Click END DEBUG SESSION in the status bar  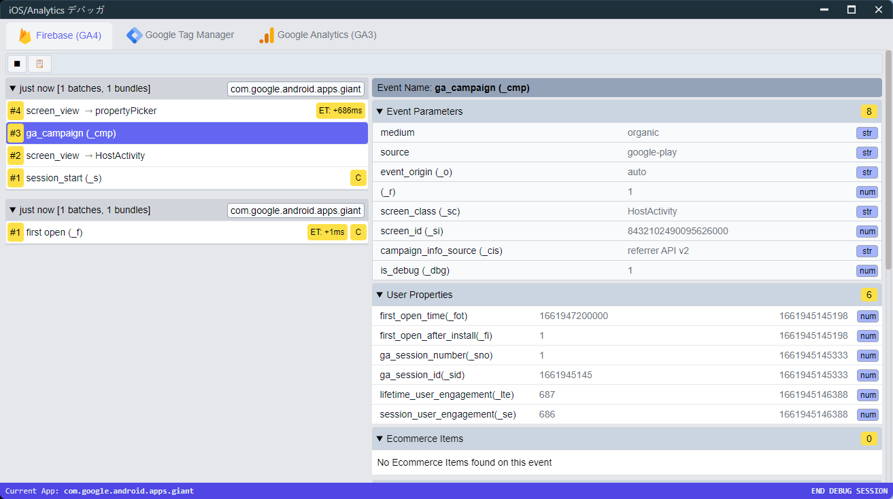tap(849, 491)
